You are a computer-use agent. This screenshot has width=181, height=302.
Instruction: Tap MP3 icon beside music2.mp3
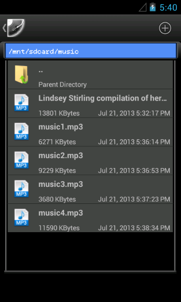(x=21, y=160)
